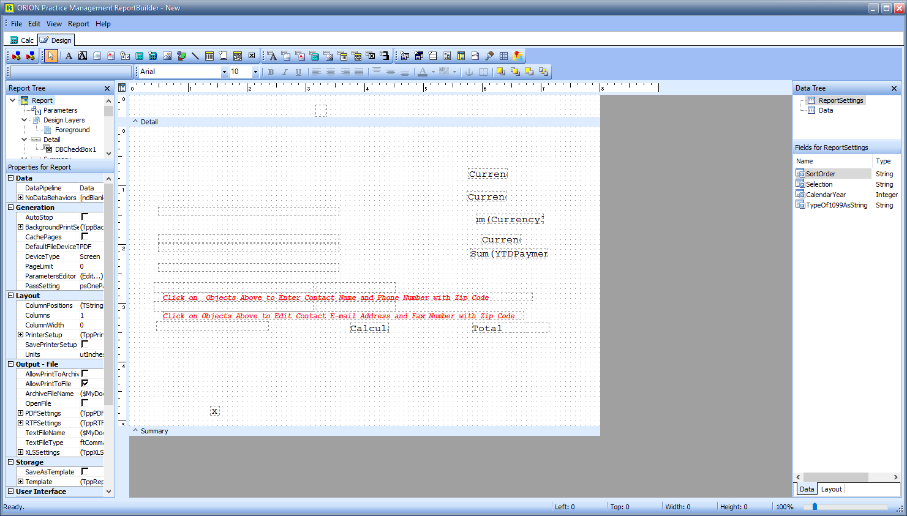This screenshot has height=516, width=907.
Task: Open the View menu
Action: (x=54, y=24)
